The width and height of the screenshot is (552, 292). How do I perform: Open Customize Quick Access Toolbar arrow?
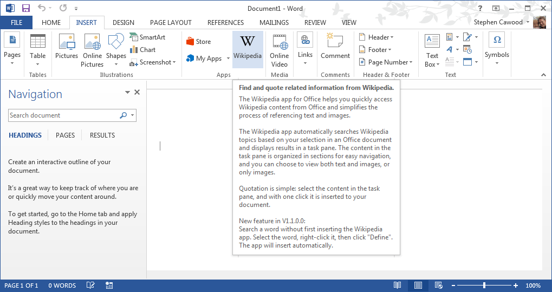[76, 9]
